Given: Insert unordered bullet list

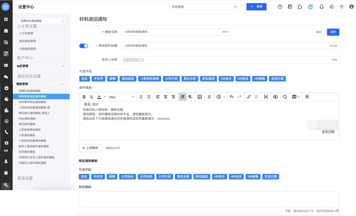Looking at the screenshot, I should coord(149,97).
